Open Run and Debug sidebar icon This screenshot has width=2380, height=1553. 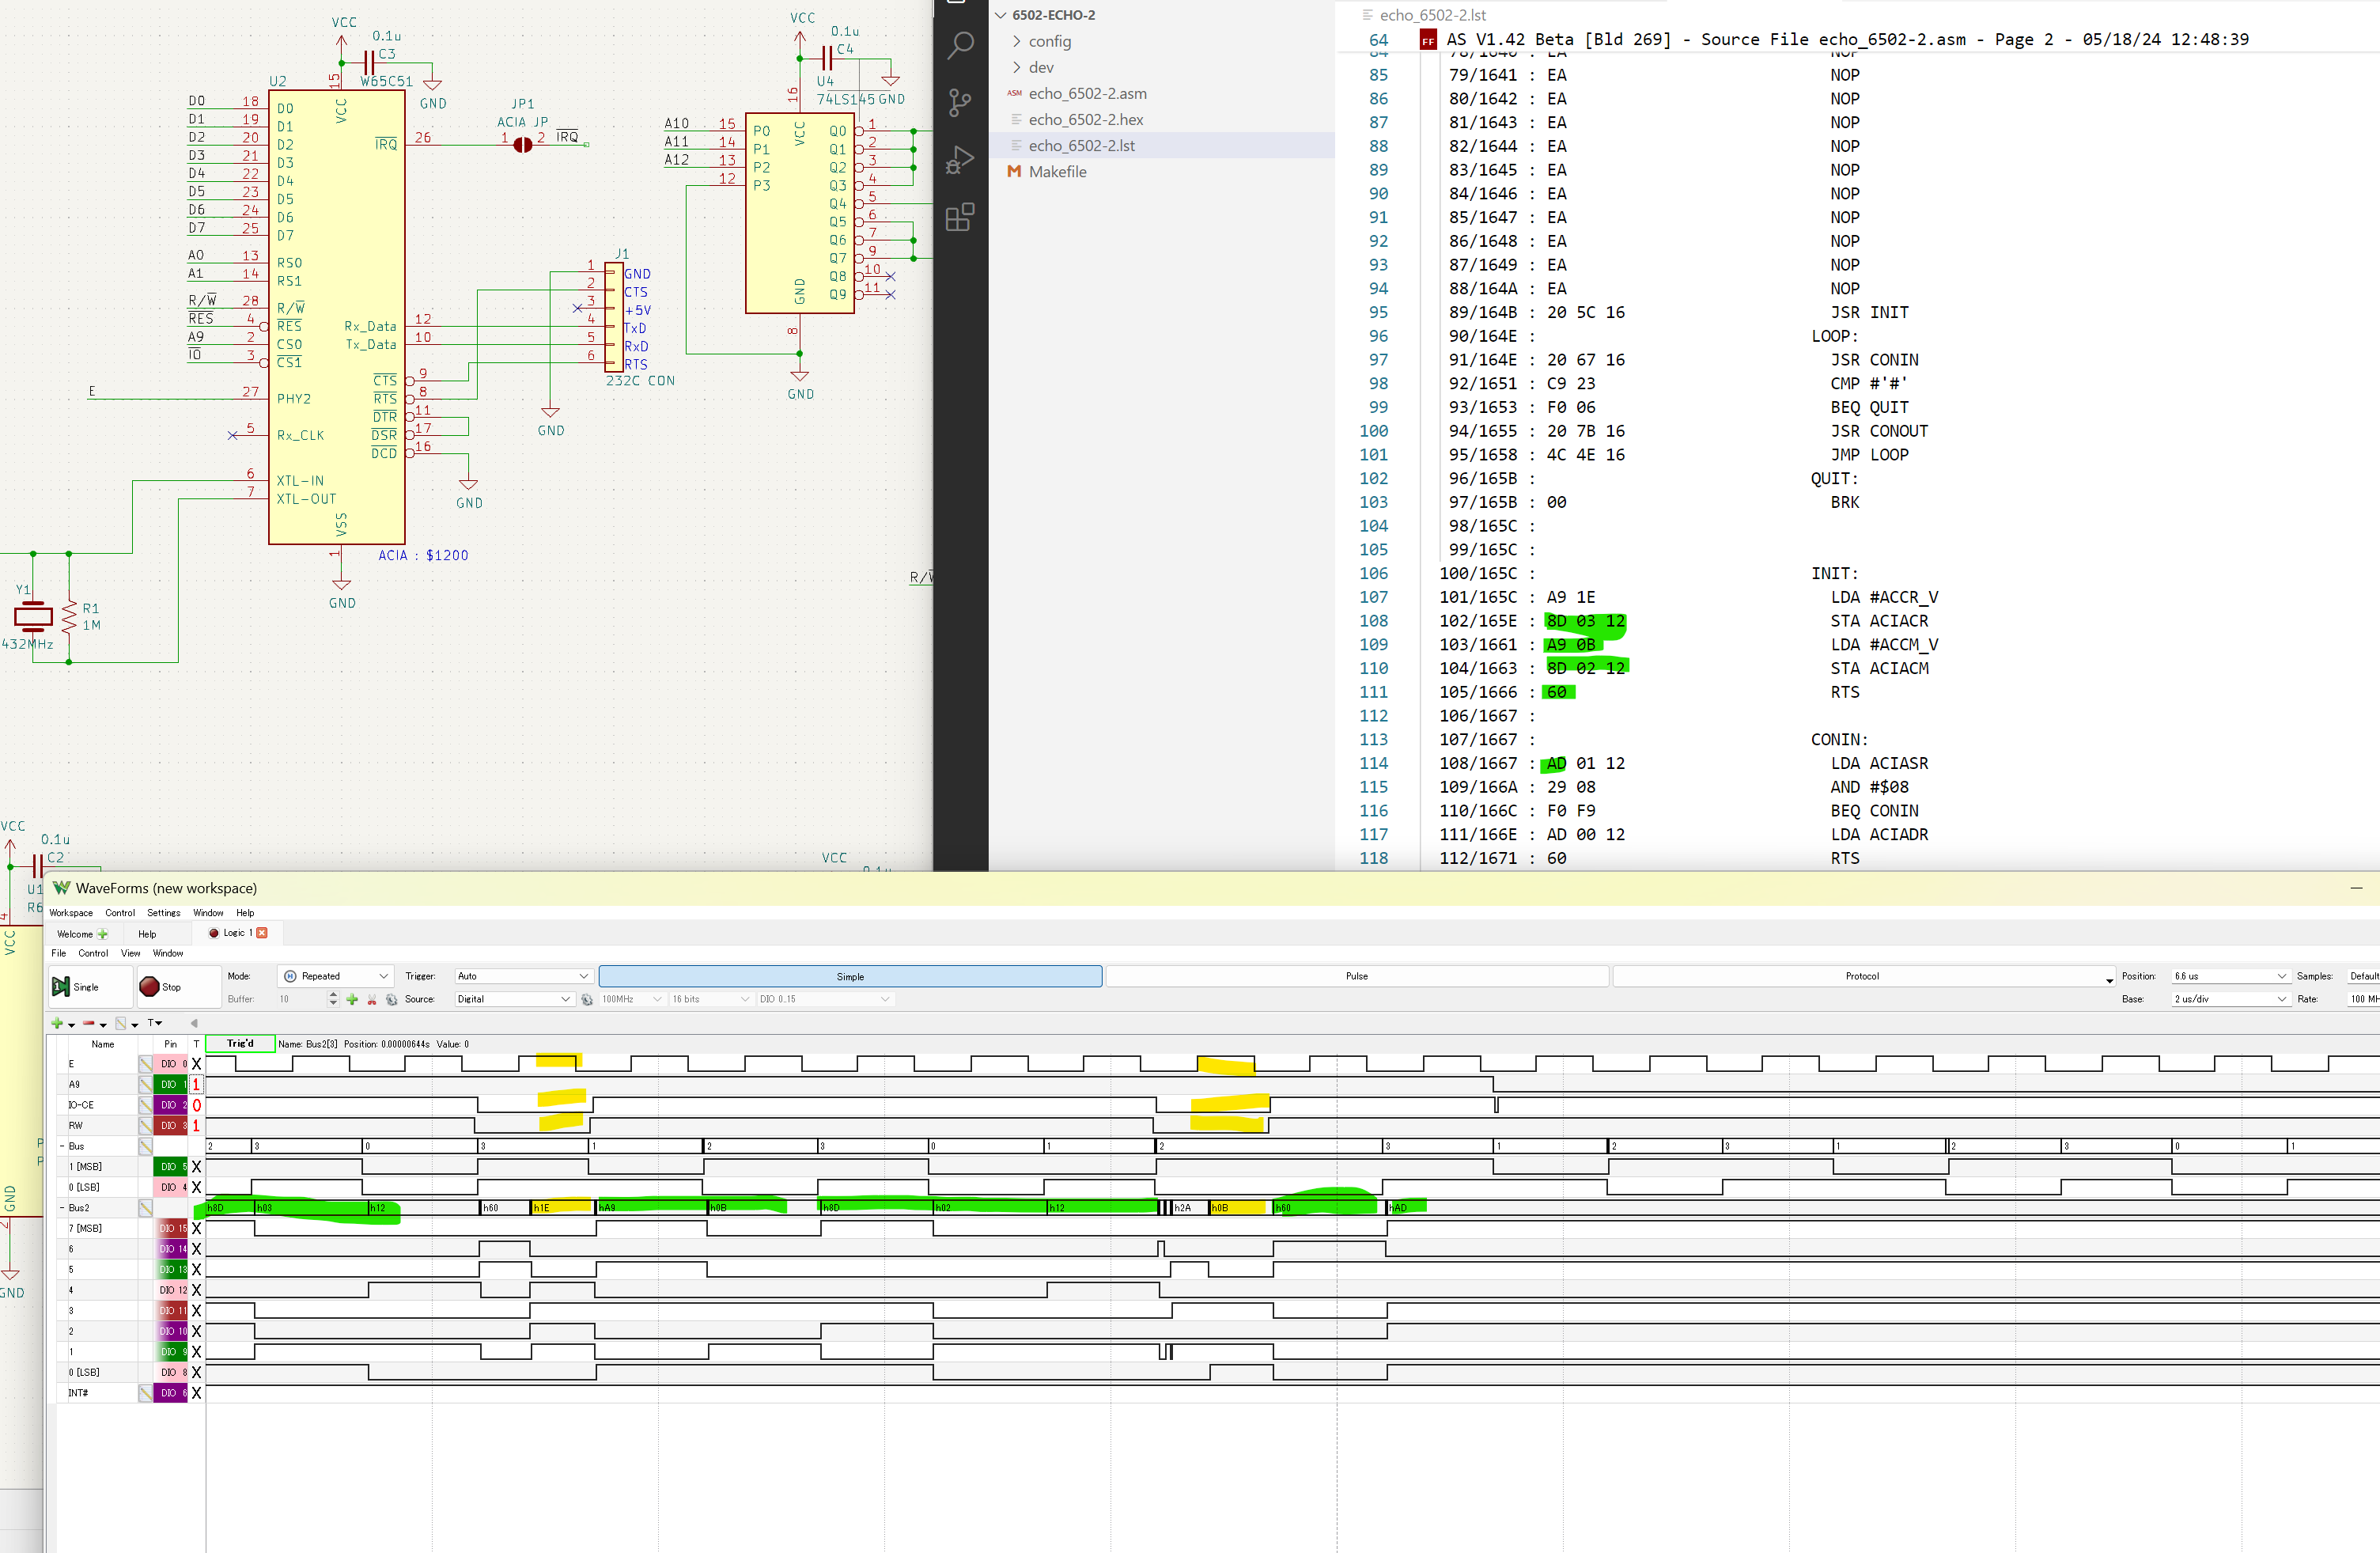point(960,160)
